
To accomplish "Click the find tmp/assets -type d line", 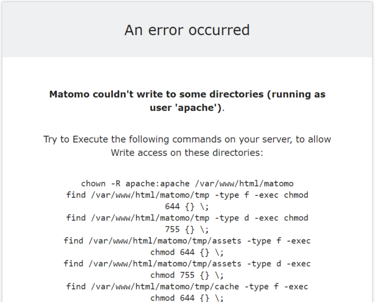I will 187,264.
